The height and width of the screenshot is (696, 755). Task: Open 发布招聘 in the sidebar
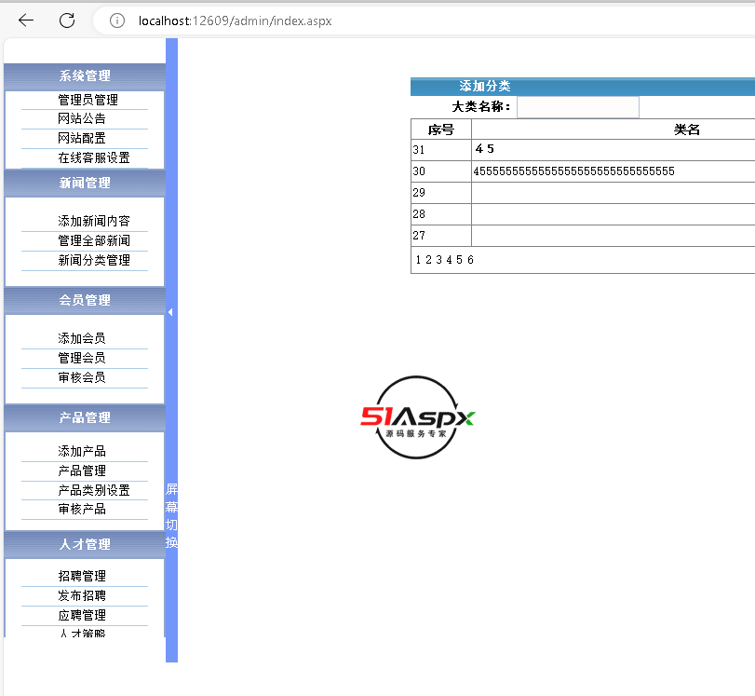(82, 595)
